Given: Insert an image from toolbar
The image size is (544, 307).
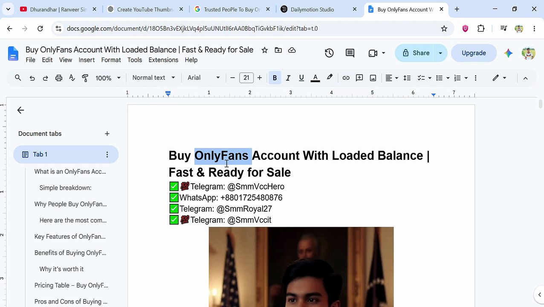Looking at the screenshot, I should click(373, 78).
